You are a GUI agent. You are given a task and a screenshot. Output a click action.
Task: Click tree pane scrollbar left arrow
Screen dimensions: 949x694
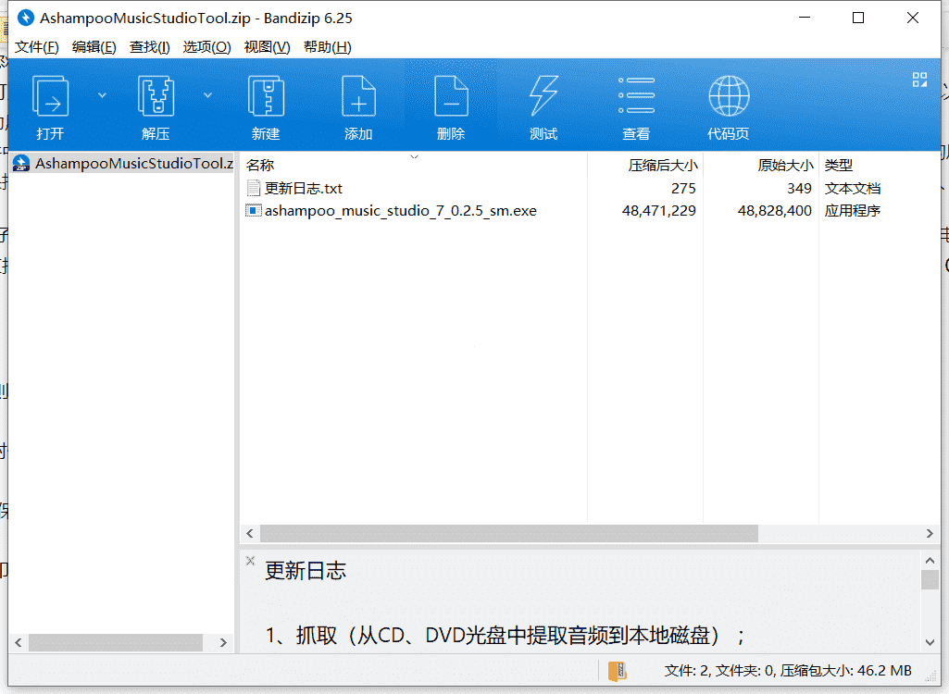(19, 642)
